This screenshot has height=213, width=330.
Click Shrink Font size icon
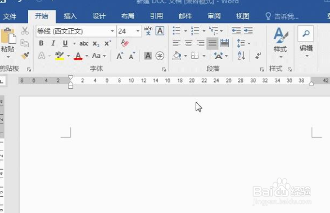(132, 56)
